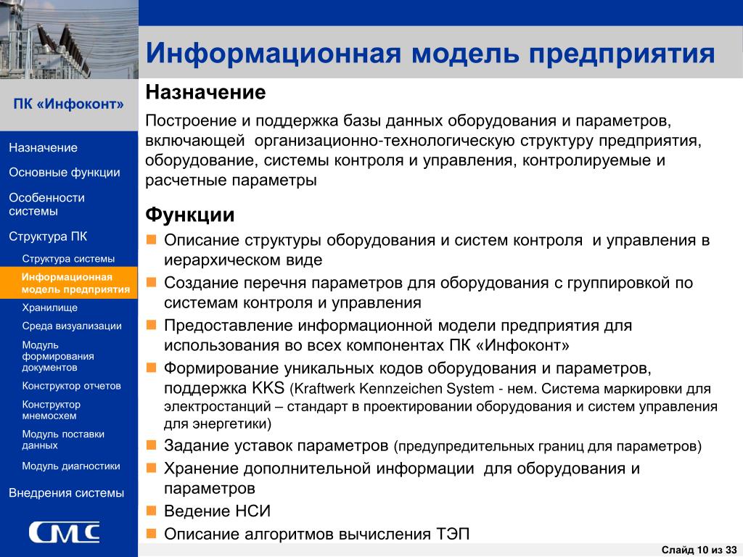Open Среда визуализации sub-item
This screenshot has width=743, height=557.
72,326
